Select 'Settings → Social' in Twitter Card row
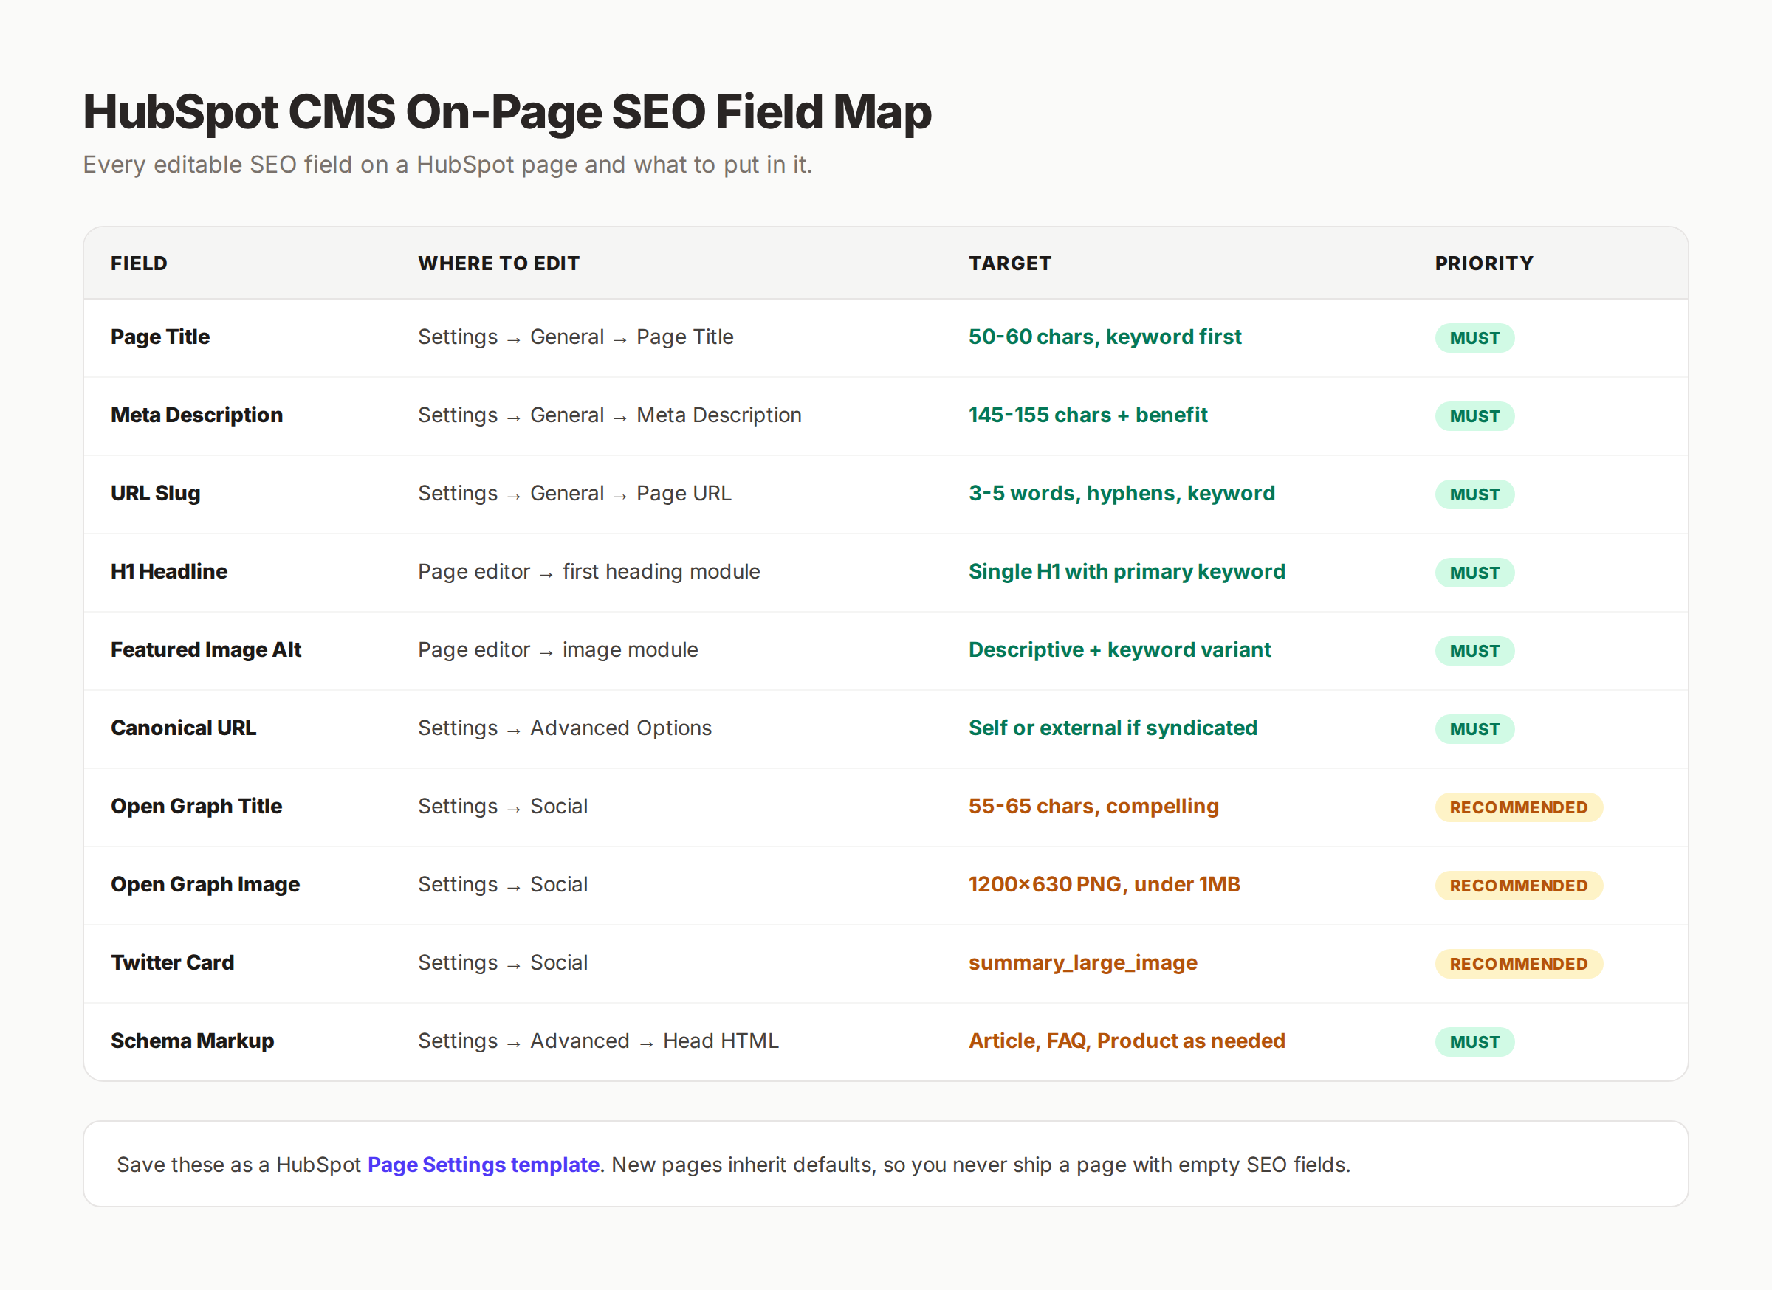Screen dimensions: 1772x1290 point(502,962)
